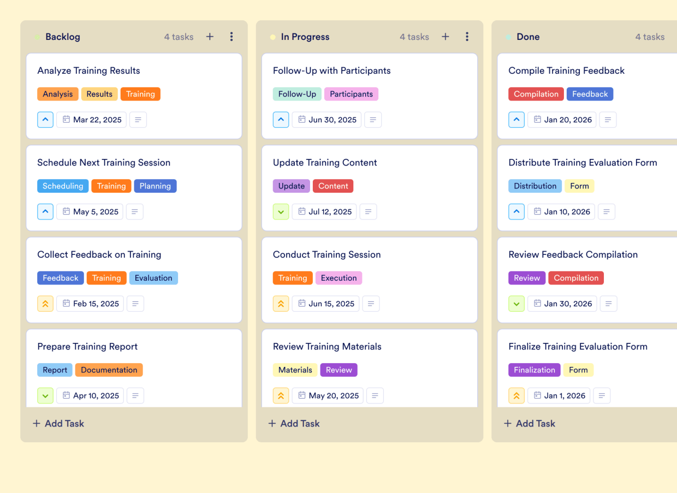This screenshot has height=493, width=677.
Task: Open the three-dot menu for In Progress column
Action: tap(467, 37)
